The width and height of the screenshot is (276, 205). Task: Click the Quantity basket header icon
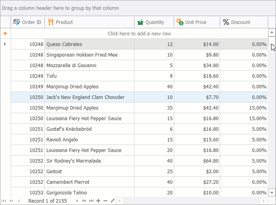tap(140, 22)
